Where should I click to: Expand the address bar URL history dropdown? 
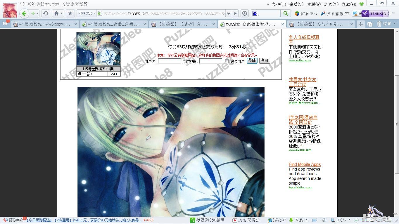coord(229,13)
